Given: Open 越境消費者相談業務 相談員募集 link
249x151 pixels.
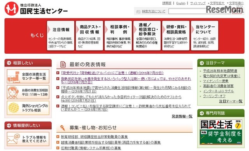Looking at the screenshot, I should [111, 142].
